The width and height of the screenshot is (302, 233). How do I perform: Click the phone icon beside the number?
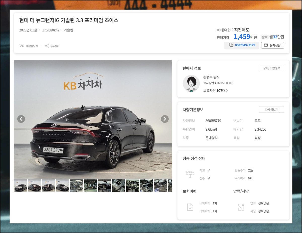coord(231,45)
